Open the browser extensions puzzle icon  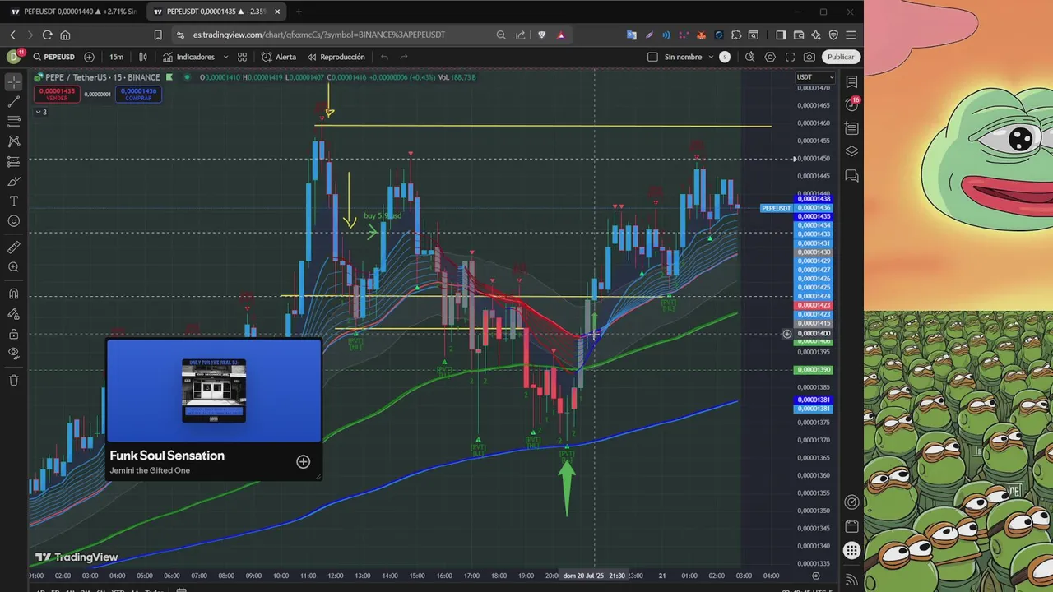tap(736, 35)
